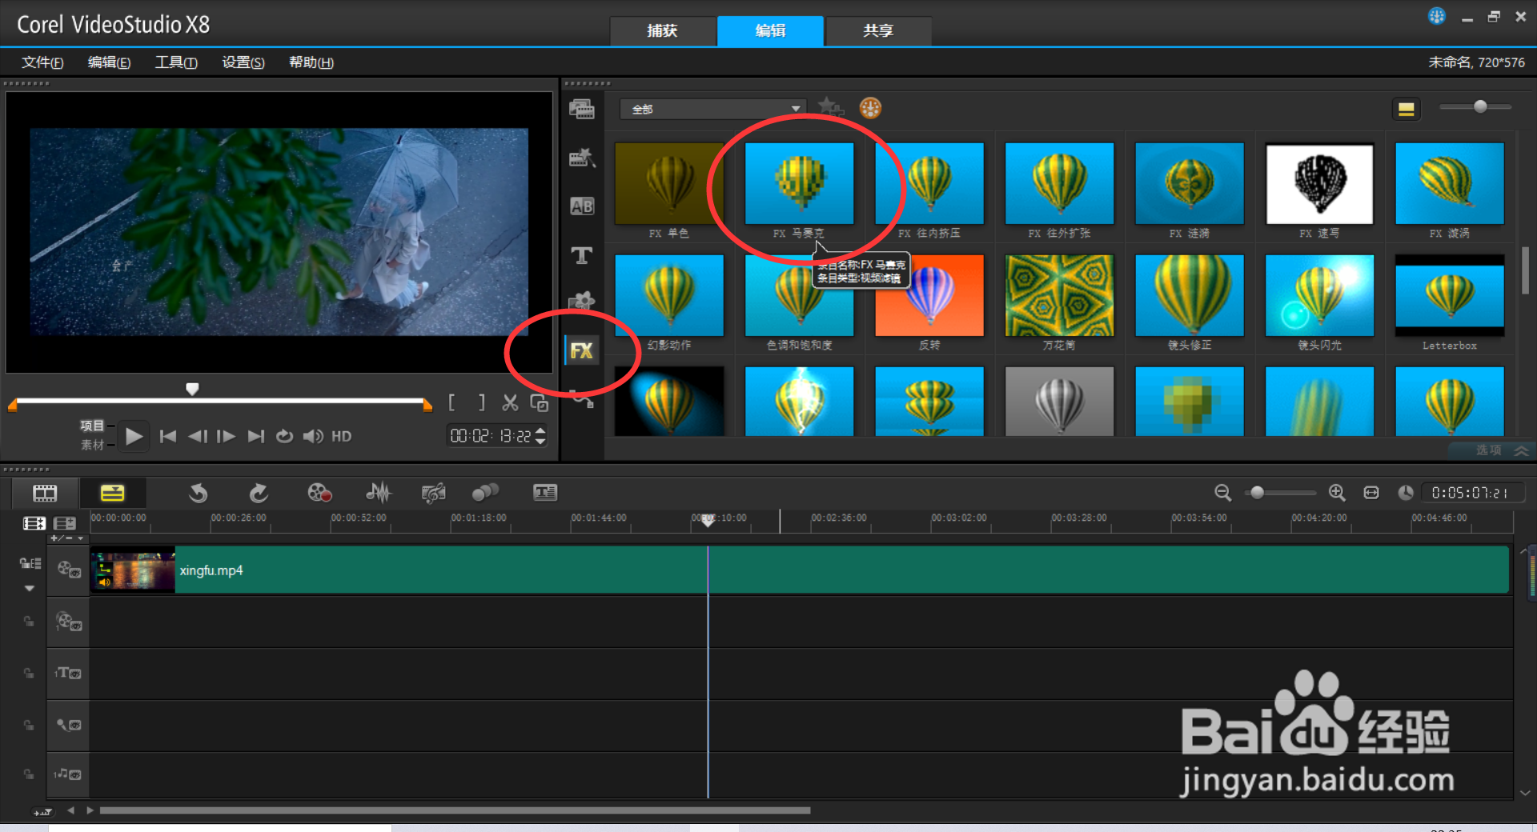Select 素材 (Clip) play mode

pyautogui.click(x=91, y=445)
